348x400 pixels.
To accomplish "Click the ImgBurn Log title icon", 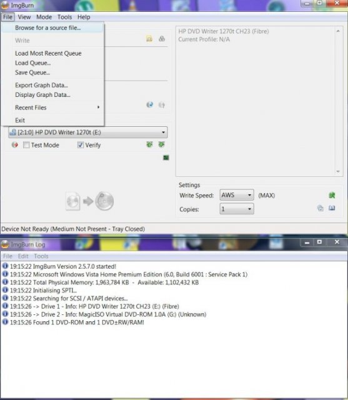I will pos(5,244).
